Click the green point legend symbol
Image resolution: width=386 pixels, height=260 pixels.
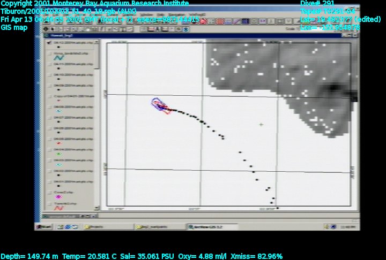coord(59,154)
